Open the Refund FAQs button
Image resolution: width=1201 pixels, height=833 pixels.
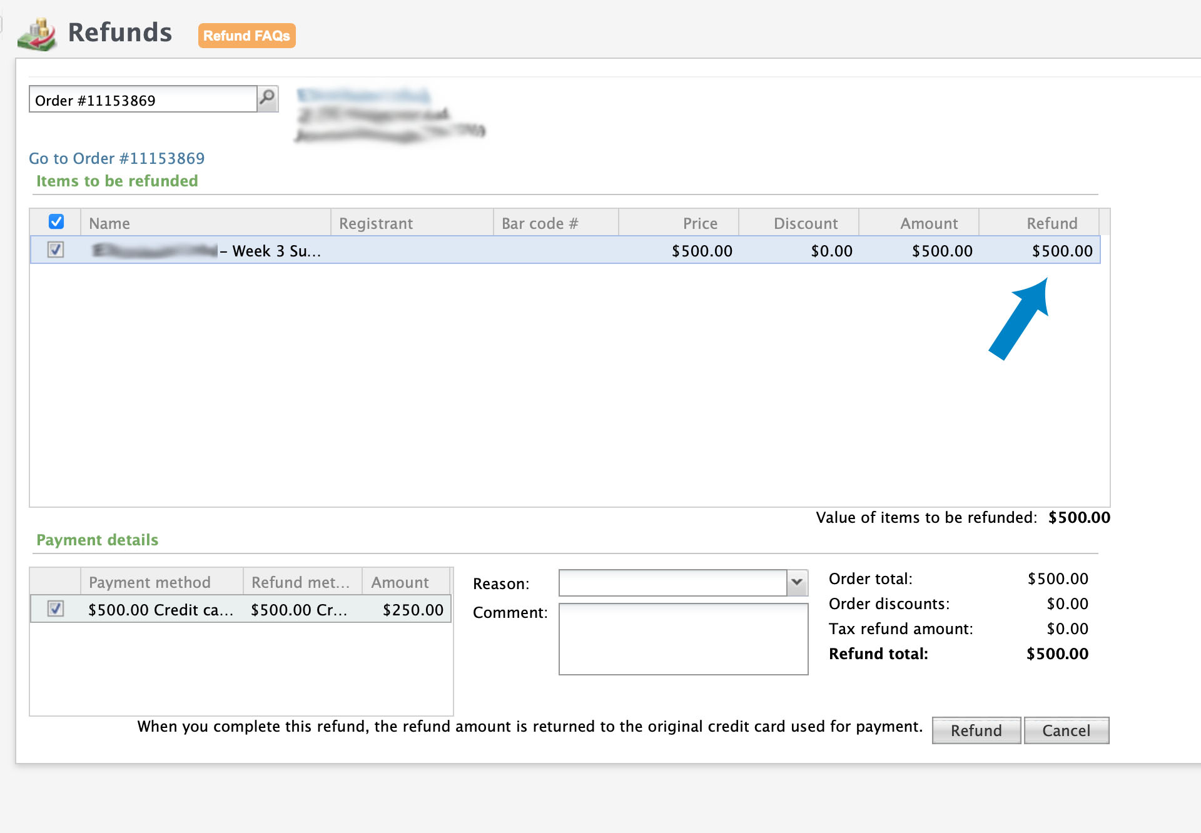[246, 36]
